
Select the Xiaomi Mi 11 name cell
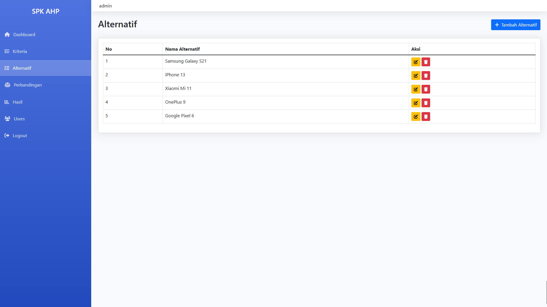[x=286, y=89]
